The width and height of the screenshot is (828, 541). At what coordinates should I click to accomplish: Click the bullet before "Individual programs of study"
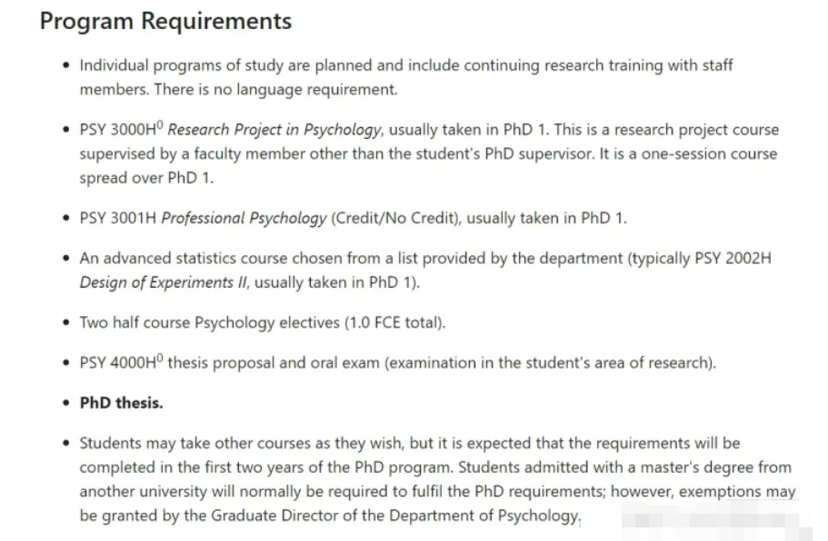coord(67,65)
